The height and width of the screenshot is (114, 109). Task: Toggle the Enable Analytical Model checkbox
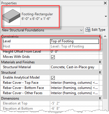[53, 78]
